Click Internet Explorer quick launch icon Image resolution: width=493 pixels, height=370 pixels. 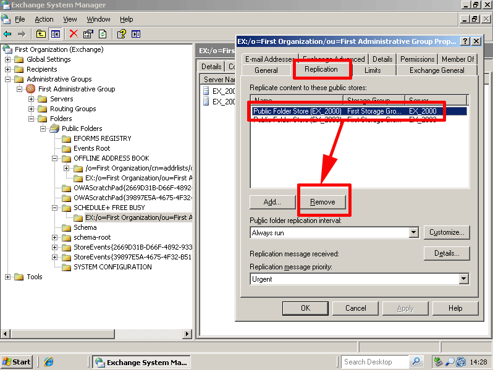click(x=49, y=362)
